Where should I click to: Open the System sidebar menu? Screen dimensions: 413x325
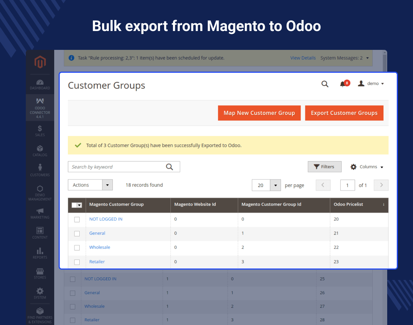pos(40,293)
